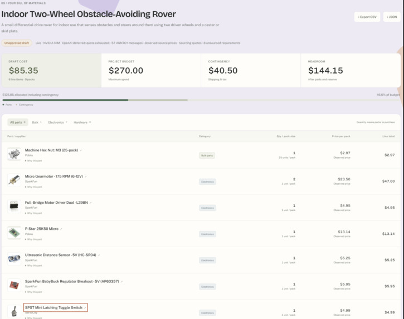Switch to the Electronics filter tab
Screen dimensions: 404x319
click(x=57, y=122)
